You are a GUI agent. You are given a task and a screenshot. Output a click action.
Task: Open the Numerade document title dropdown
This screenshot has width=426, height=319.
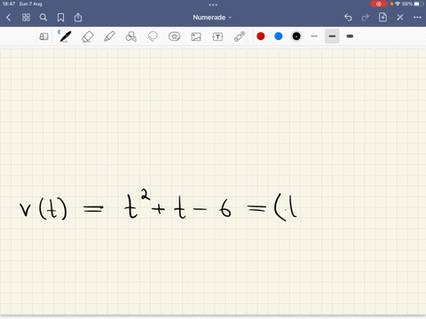pos(212,18)
